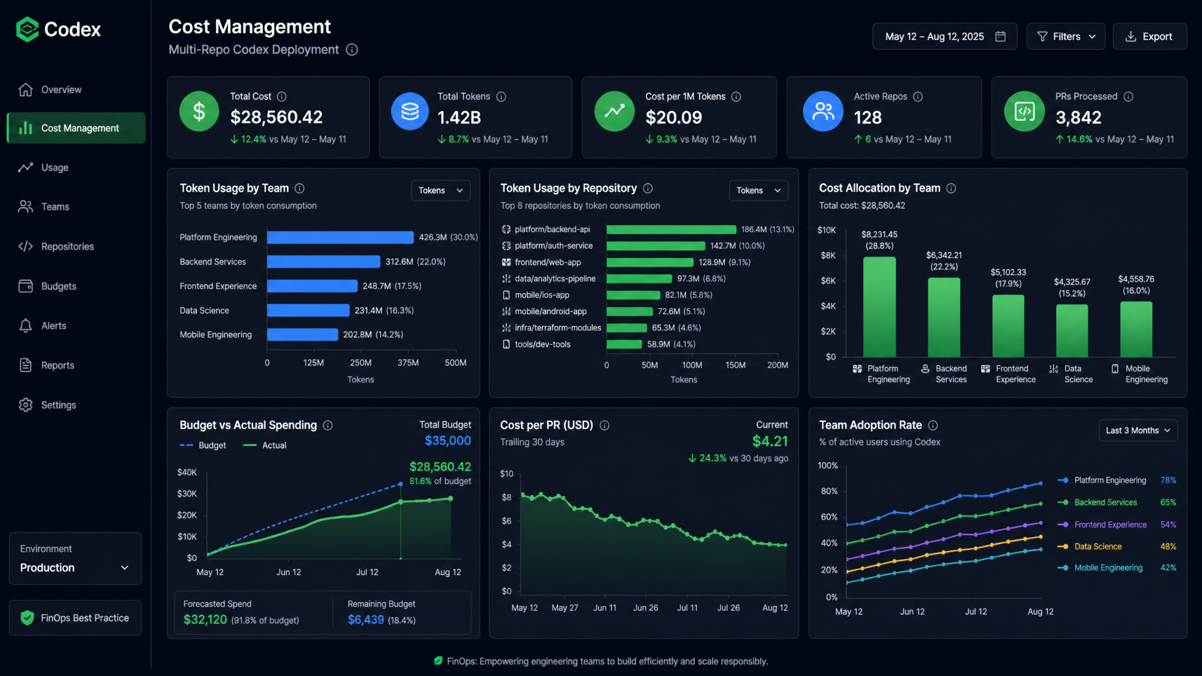The height and width of the screenshot is (676, 1202).
Task: Click the data/analytics-pipeline repository label
Action: [x=555, y=279]
